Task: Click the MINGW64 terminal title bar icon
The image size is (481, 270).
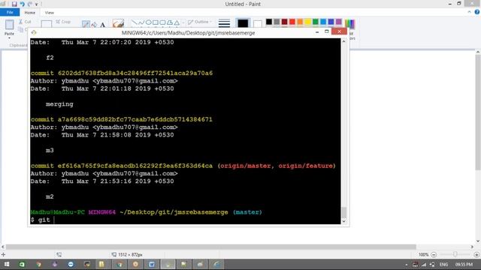Action: (x=34, y=32)
